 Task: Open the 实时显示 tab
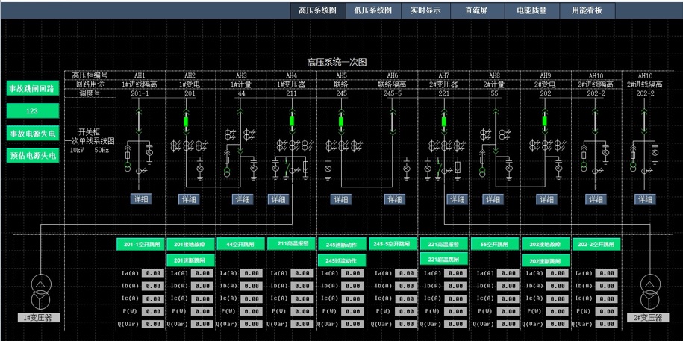pyautogui.click(x=425, y=11)
